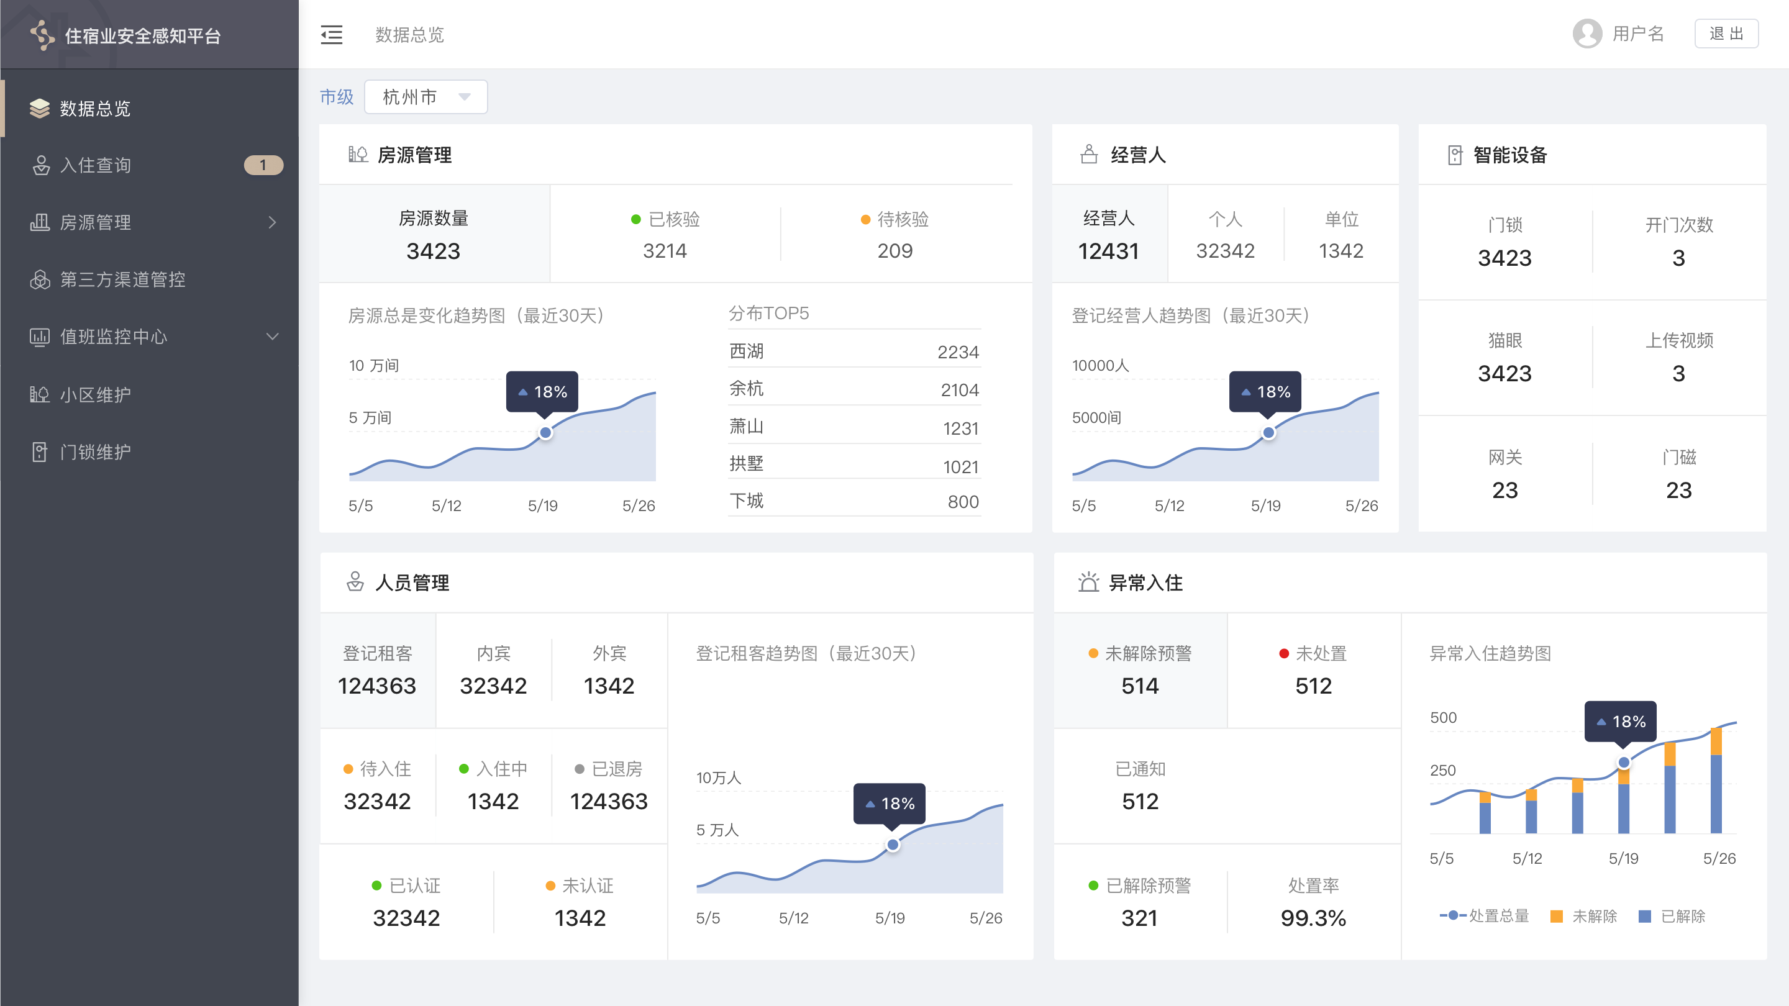Open 门锁维护 sidebar link
The width and height of the screenshot is (1789, 1006).
(95, 452)
